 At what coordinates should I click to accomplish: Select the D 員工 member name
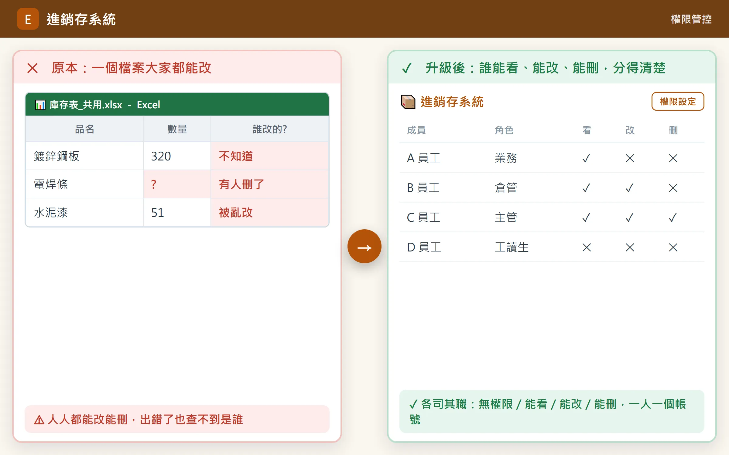pos(424,247)
